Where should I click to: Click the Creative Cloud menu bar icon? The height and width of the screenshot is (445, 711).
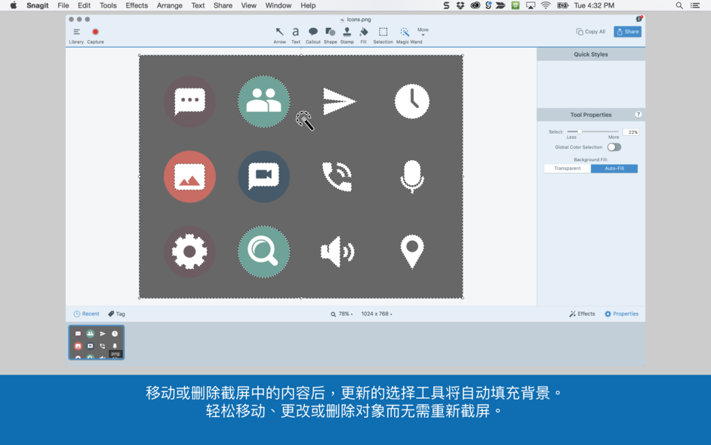coord(476,5)
